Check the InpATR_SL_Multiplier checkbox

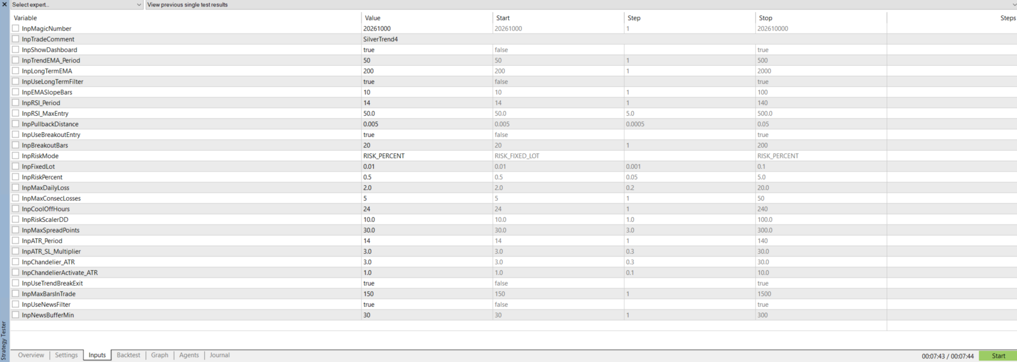click(x=15, y=251)
